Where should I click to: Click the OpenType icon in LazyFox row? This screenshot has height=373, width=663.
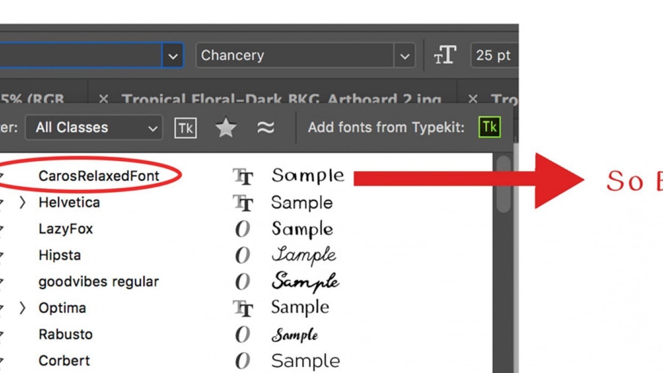tap(242, 229)
